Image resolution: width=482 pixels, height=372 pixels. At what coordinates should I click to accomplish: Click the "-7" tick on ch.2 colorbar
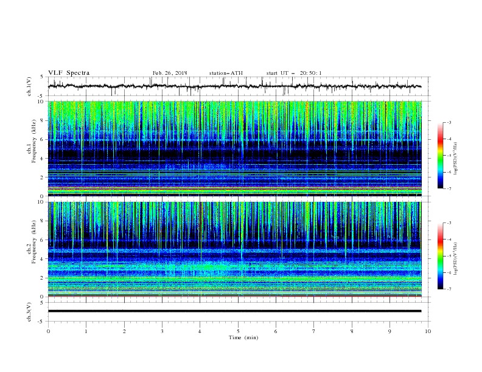coord(449,289)
